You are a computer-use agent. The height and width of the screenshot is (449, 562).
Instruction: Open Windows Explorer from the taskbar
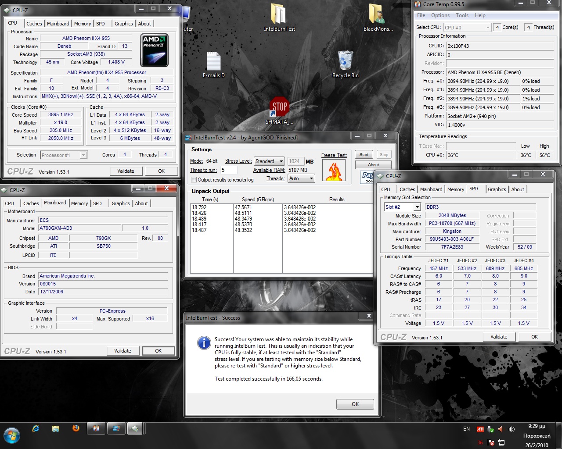click(x=56, y=428)
